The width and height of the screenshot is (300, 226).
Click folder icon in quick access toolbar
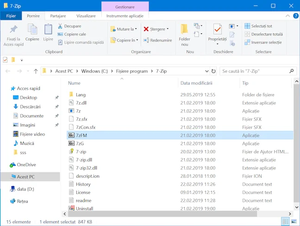tap(13, 60)
